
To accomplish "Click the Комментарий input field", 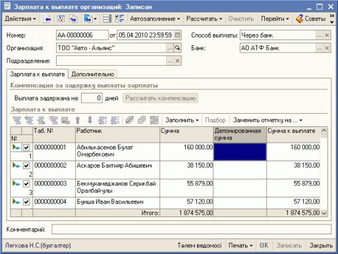I will [192, 230].
